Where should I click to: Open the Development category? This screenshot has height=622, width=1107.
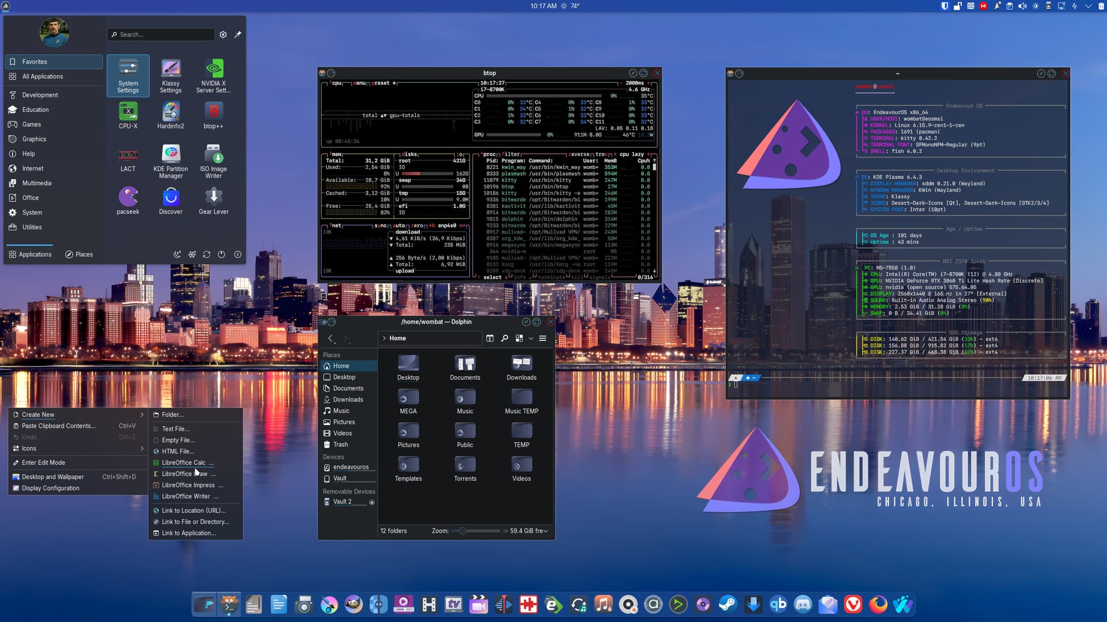54,95
